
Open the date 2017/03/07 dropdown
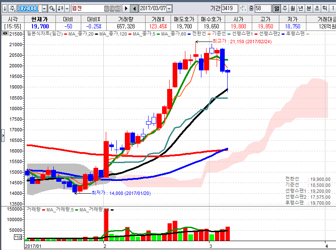(169, 8)
